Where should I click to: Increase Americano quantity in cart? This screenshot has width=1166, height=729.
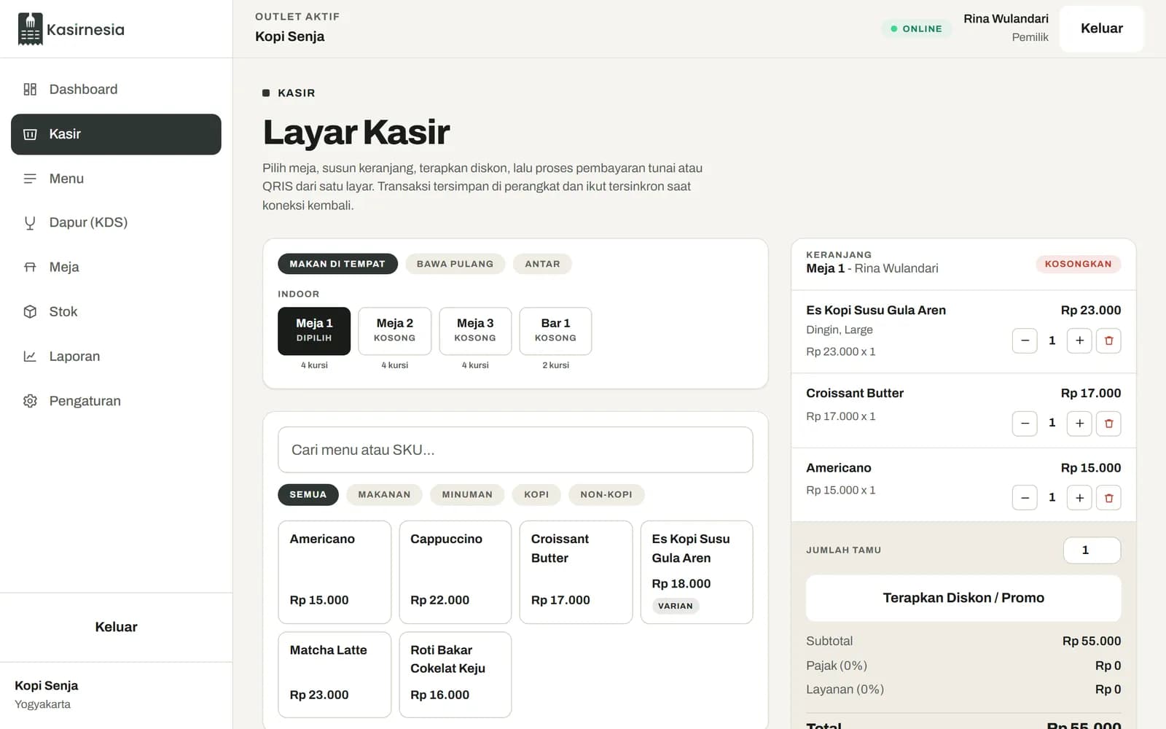coord(1079,498)
